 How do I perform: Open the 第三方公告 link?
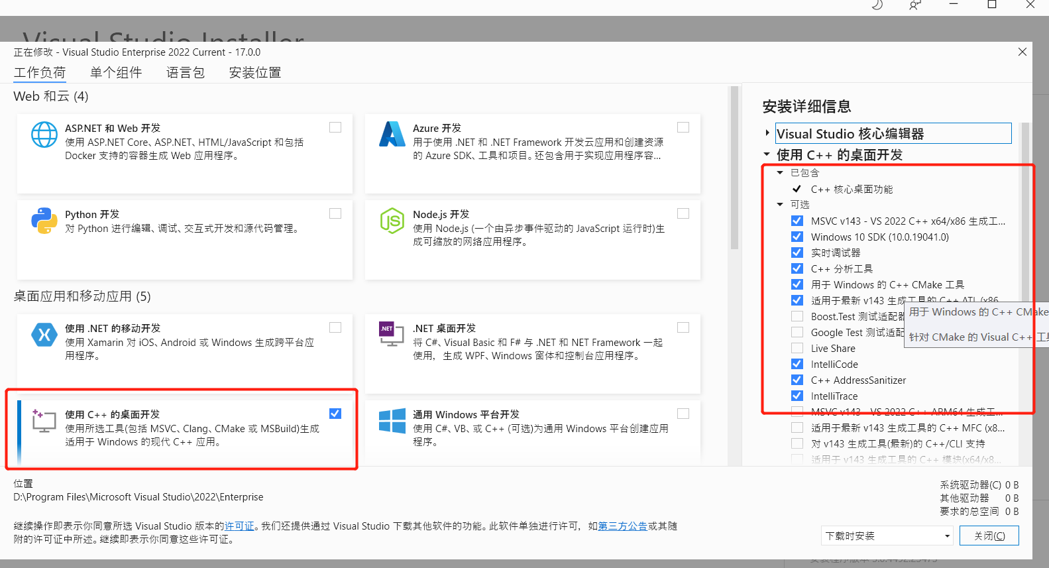623,526
